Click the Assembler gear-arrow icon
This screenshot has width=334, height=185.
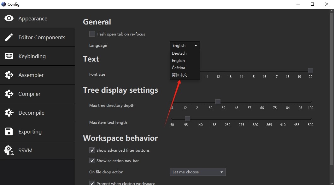[9, 75]
